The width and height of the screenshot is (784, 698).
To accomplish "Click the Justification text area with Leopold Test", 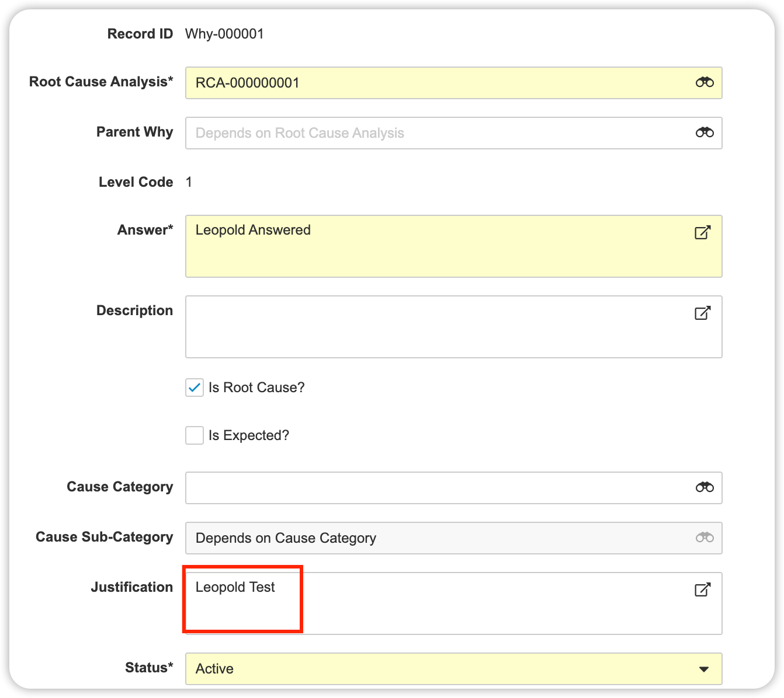I will point(438,603).
